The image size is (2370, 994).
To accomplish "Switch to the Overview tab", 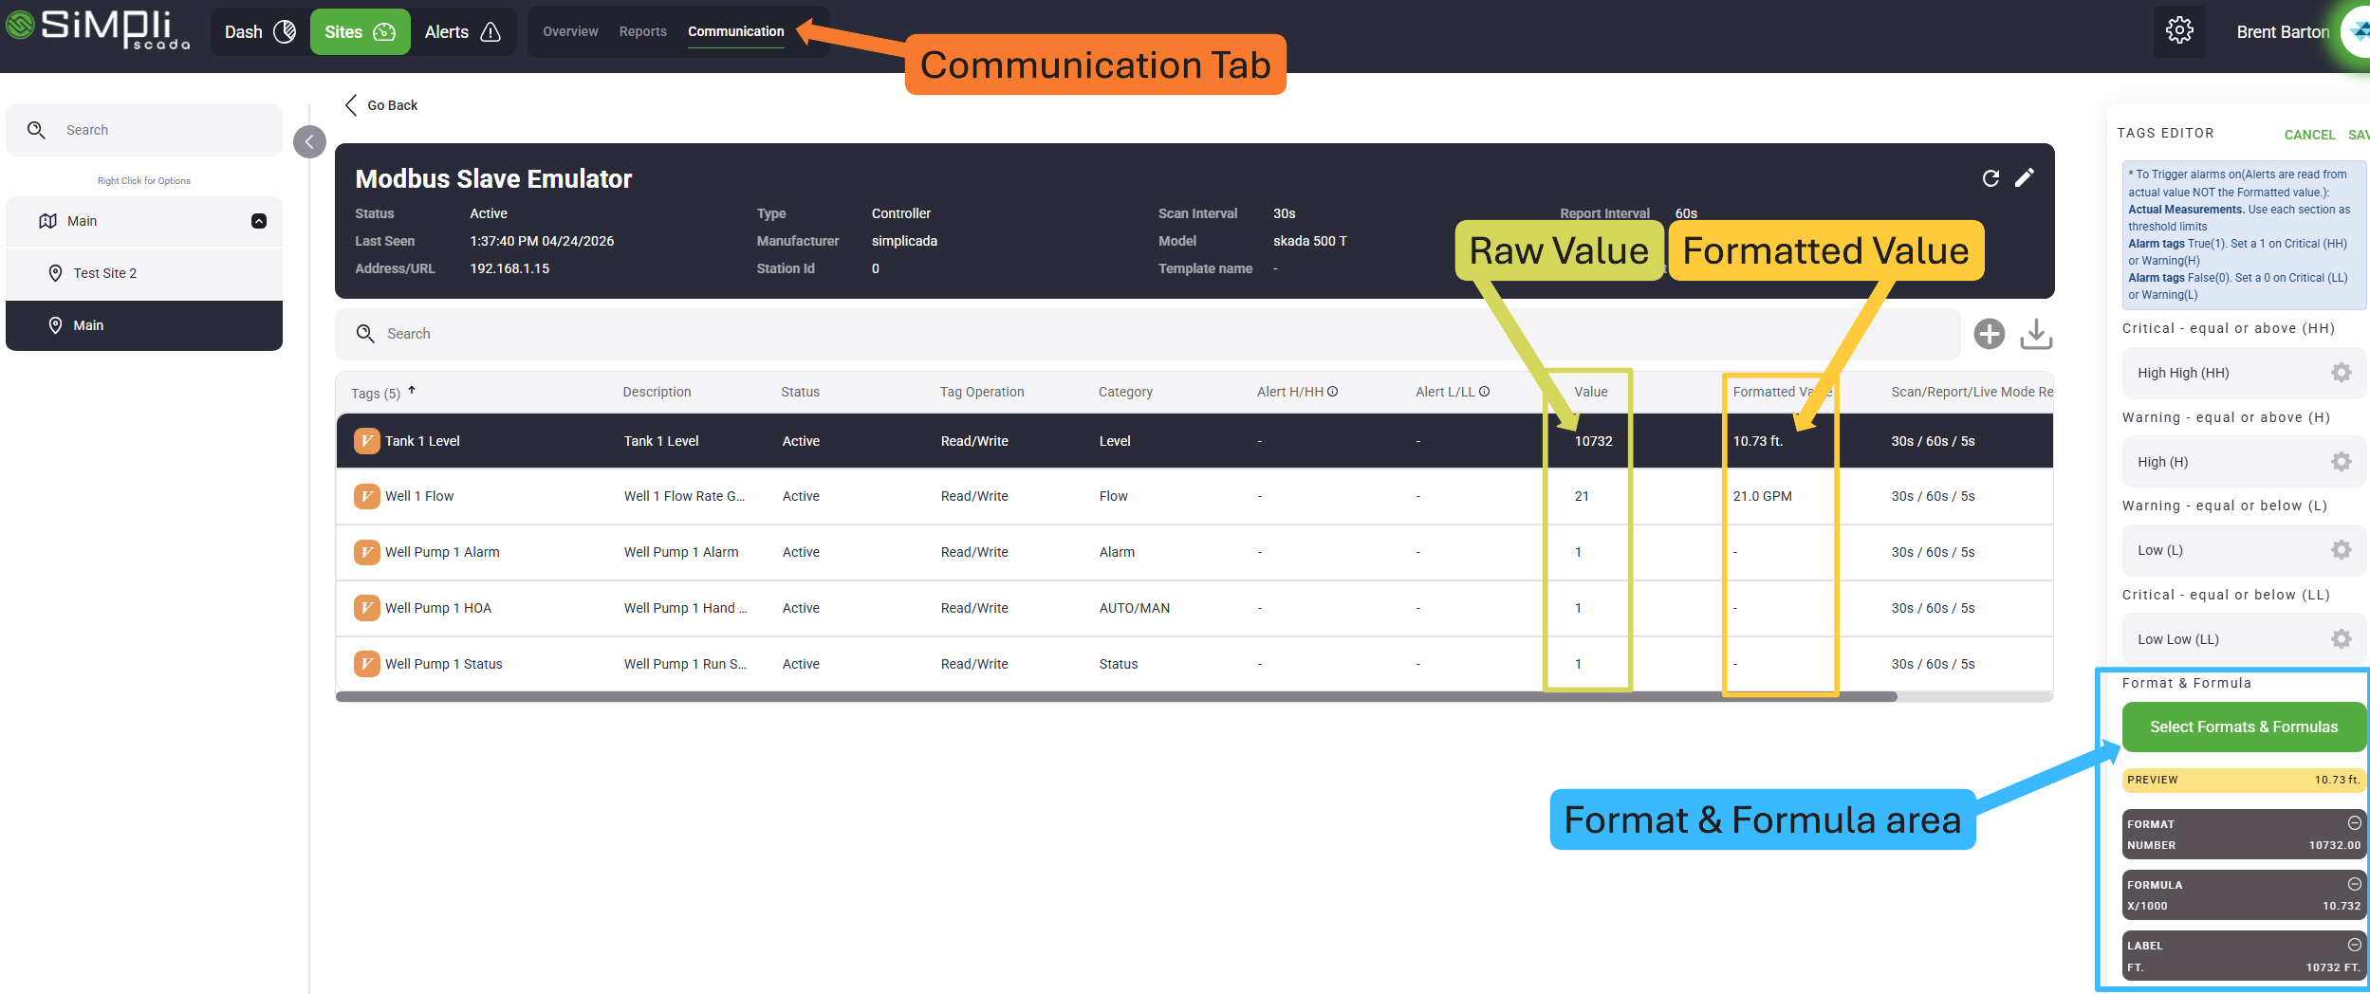I will click(570, 31).
